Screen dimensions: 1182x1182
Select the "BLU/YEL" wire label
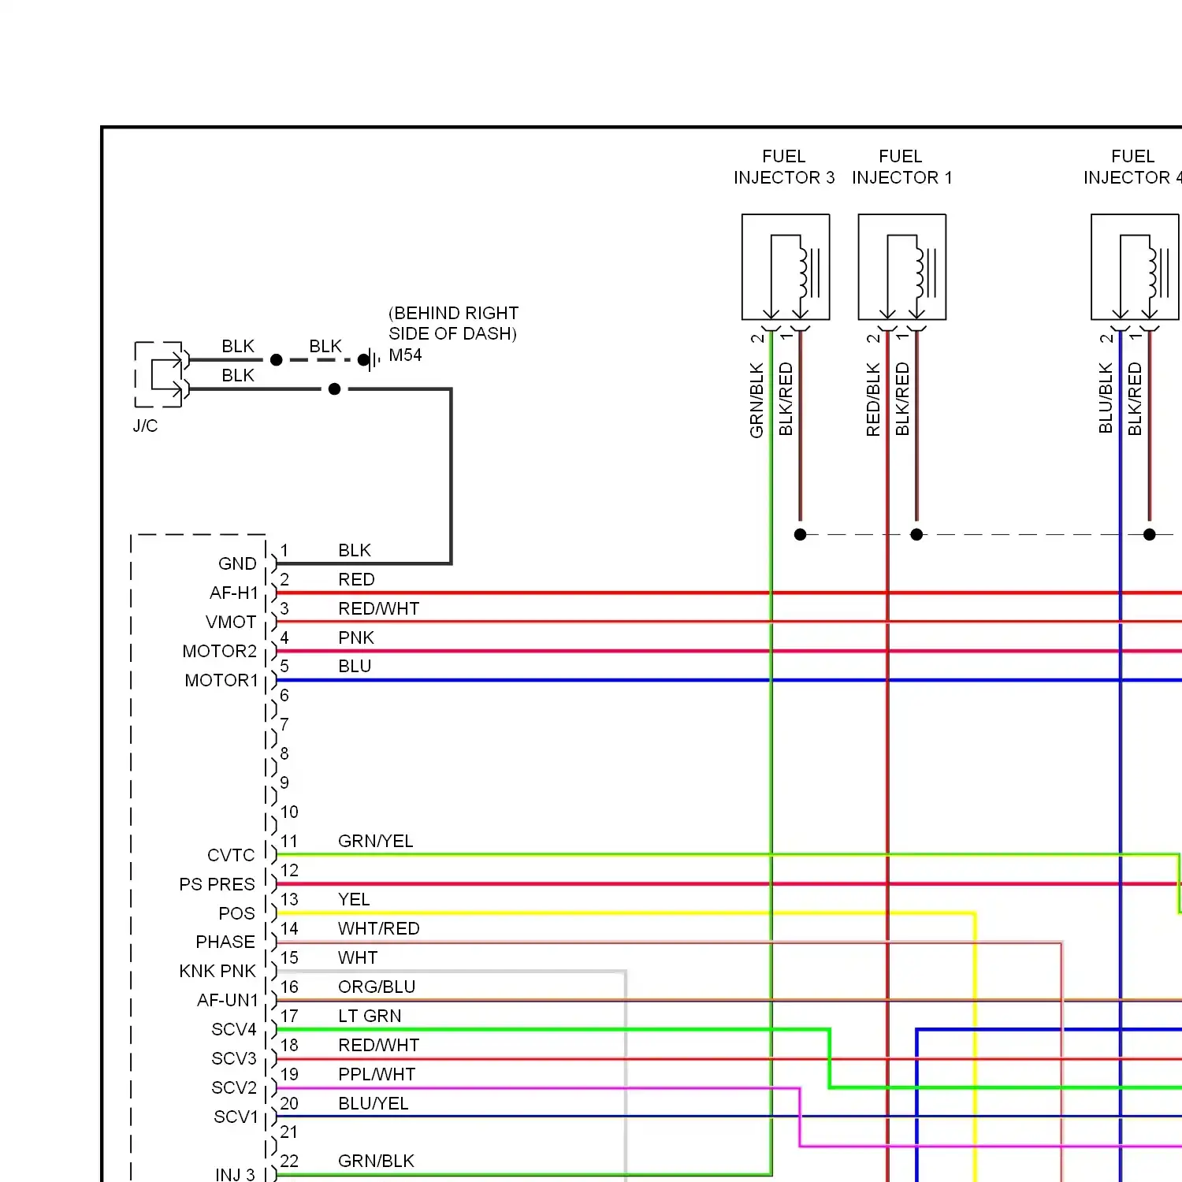click(373, 1104)
